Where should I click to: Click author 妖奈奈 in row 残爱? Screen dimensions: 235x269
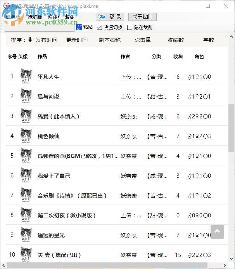tap(129, 116)
